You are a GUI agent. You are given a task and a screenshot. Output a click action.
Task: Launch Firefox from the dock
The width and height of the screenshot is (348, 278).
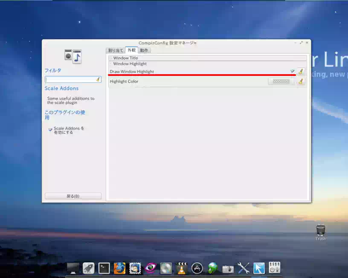click(x=119, y=268)
